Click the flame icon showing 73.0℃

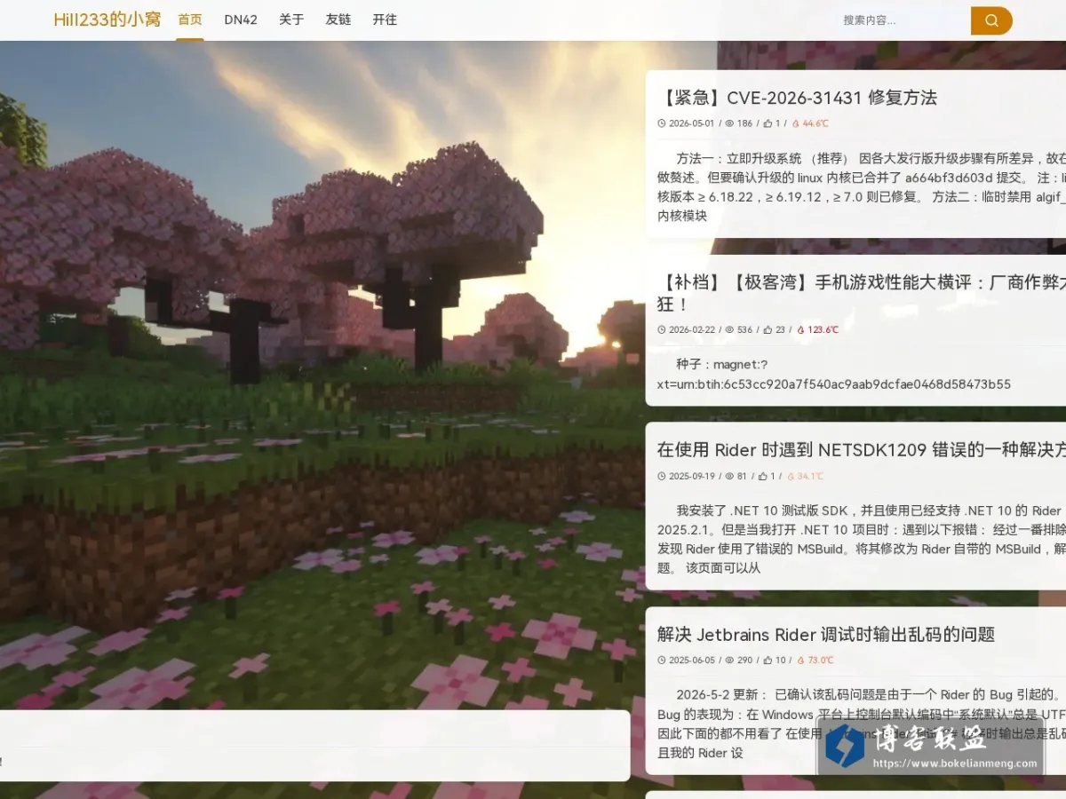point(801,661)
